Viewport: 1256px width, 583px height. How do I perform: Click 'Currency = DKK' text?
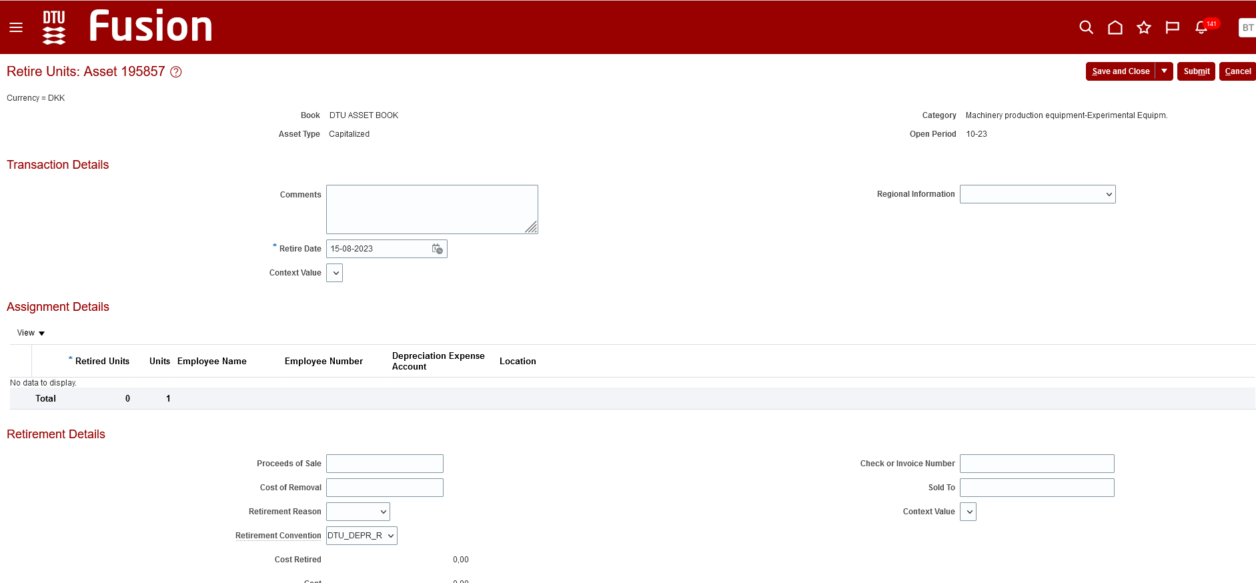(36, 98)
